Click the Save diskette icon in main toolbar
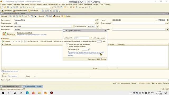The image size is (169, 95). (8, 7)
